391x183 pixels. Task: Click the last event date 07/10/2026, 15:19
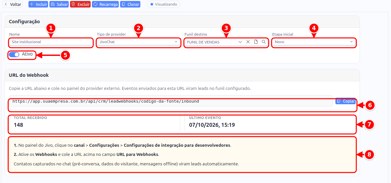tap(212, 125)
